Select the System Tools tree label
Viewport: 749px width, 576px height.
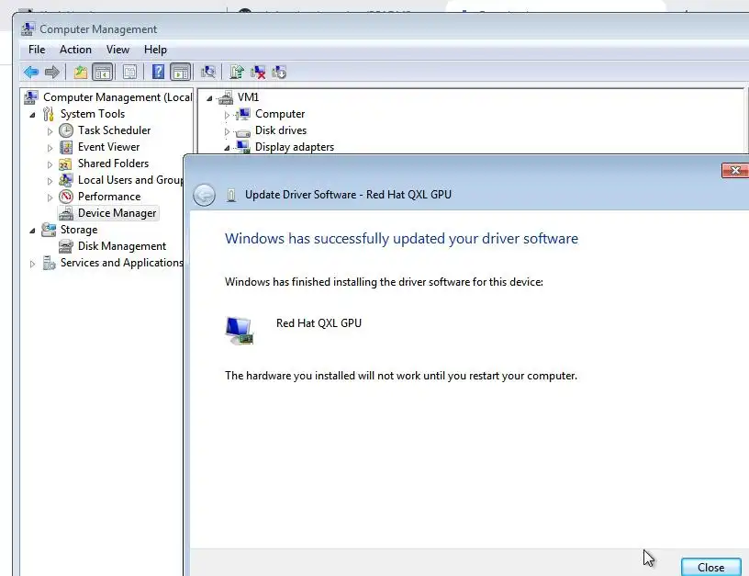pyautogui.click(x=93, y=114)
